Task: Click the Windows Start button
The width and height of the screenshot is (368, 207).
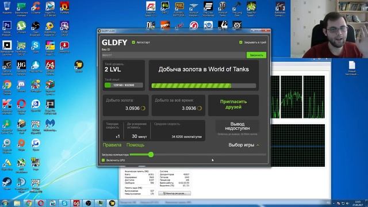Action: [5, 203]
